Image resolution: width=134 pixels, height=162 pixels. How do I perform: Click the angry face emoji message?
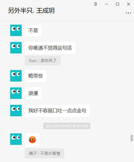point(32,140)
